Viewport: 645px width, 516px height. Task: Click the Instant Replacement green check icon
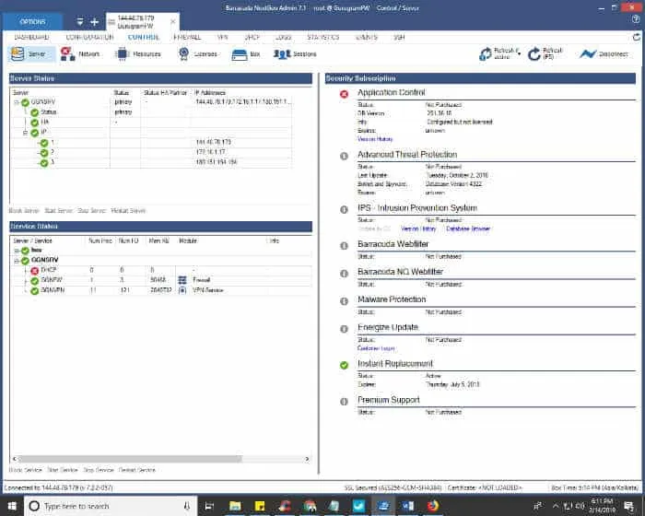point(344,365)
